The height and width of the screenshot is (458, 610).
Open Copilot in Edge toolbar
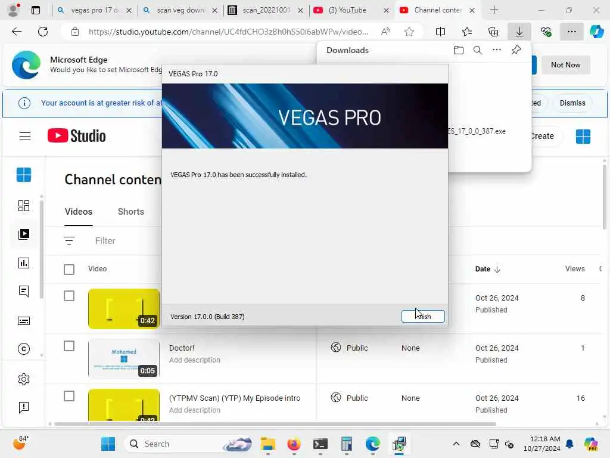click(596, 32)
